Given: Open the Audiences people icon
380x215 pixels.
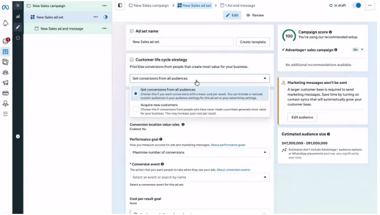Looking at the screenshot, I should point(5,72).
